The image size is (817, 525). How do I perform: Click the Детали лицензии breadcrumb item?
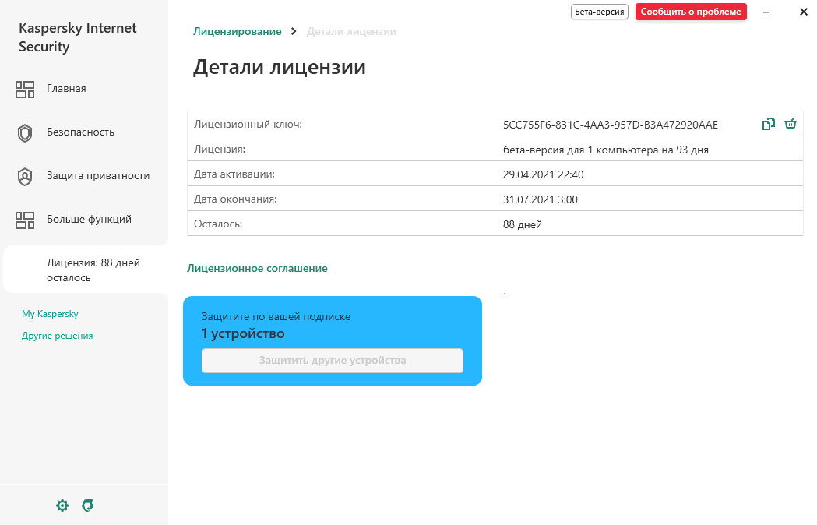[351, 32]
